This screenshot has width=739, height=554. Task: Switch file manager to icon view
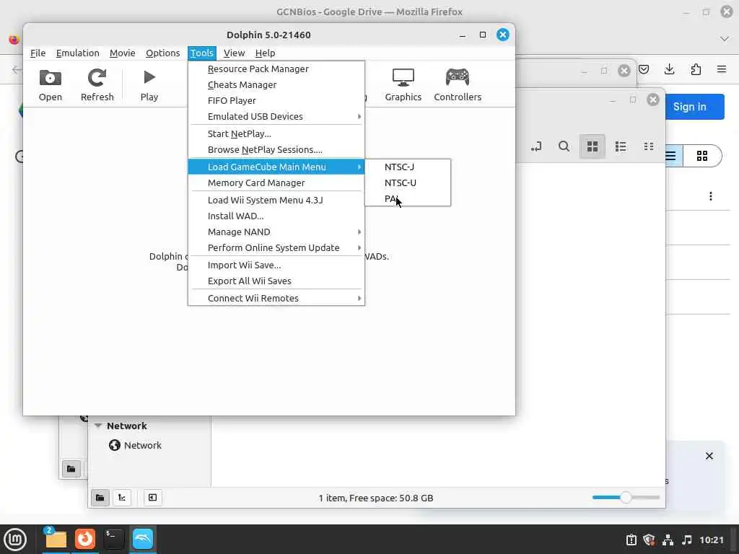(x=592, y=146)
